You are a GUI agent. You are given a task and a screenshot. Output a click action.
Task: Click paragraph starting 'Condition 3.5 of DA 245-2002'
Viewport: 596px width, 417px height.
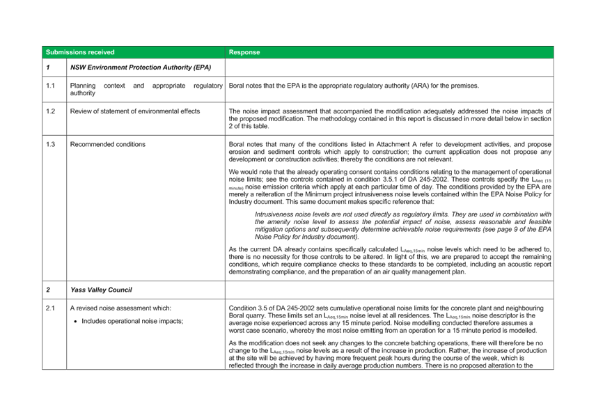[x=386, y=320]
